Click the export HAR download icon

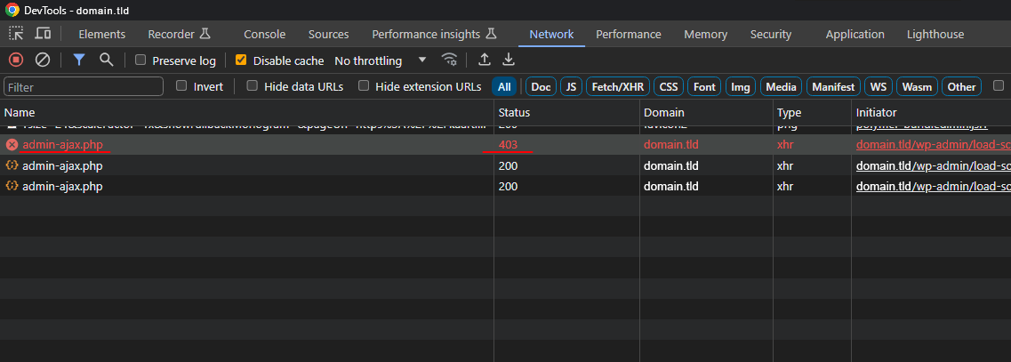(509, 60)
